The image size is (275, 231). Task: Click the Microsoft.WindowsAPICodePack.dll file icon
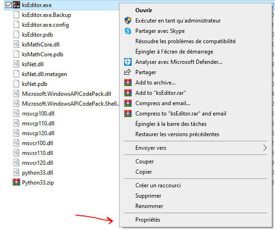(x=16, y=93)
